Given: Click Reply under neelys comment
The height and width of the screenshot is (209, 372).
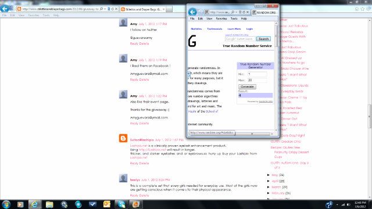Looking at the screenshot, I should pos(134,196).
